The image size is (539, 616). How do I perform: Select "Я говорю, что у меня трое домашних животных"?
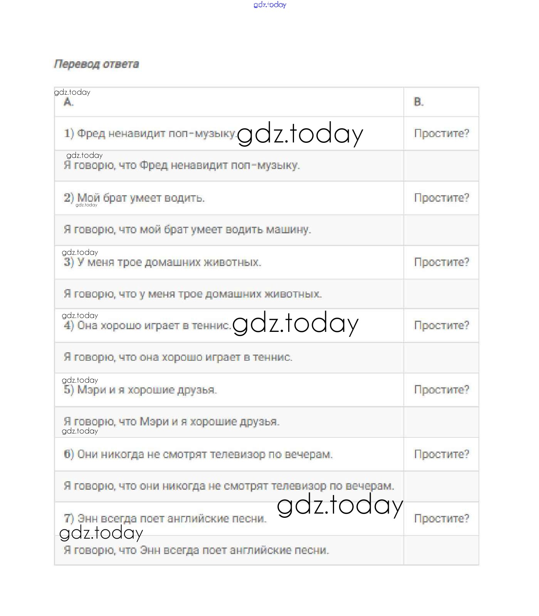(193, 294)
